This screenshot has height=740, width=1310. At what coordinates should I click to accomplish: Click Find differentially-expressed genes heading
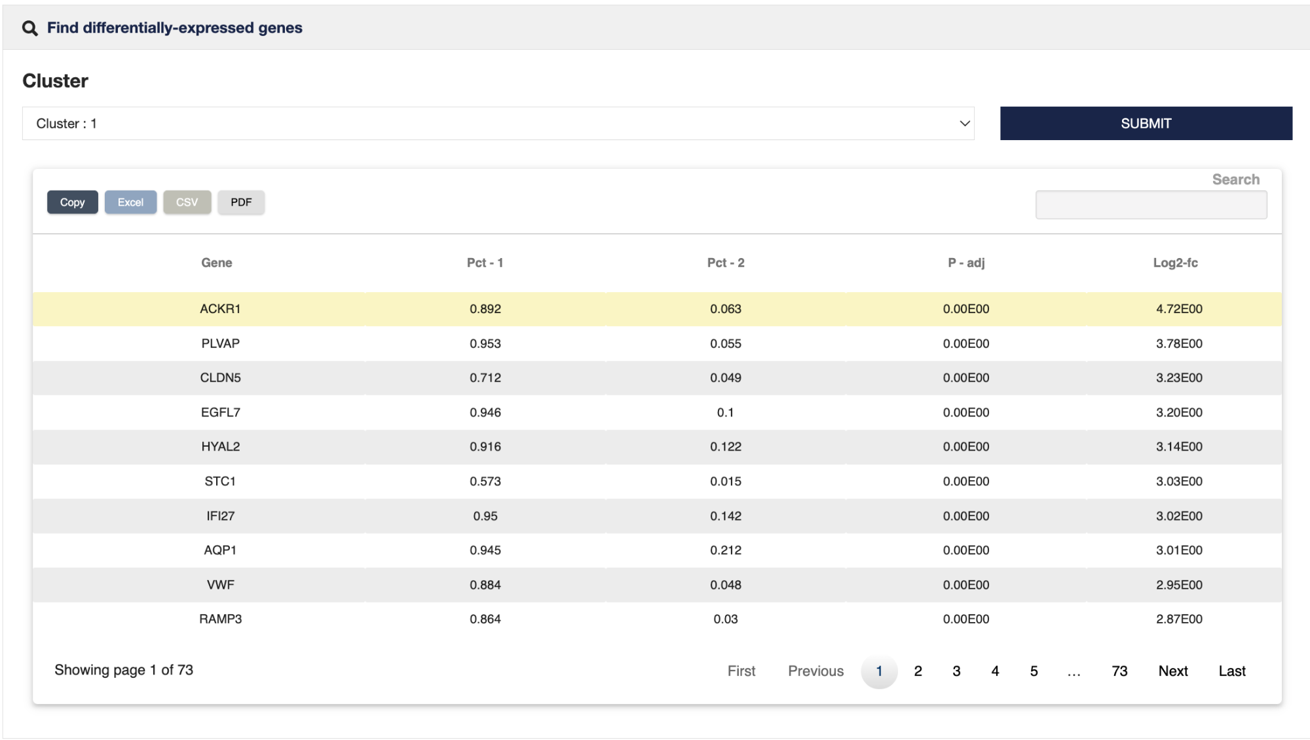click(175, 28)
